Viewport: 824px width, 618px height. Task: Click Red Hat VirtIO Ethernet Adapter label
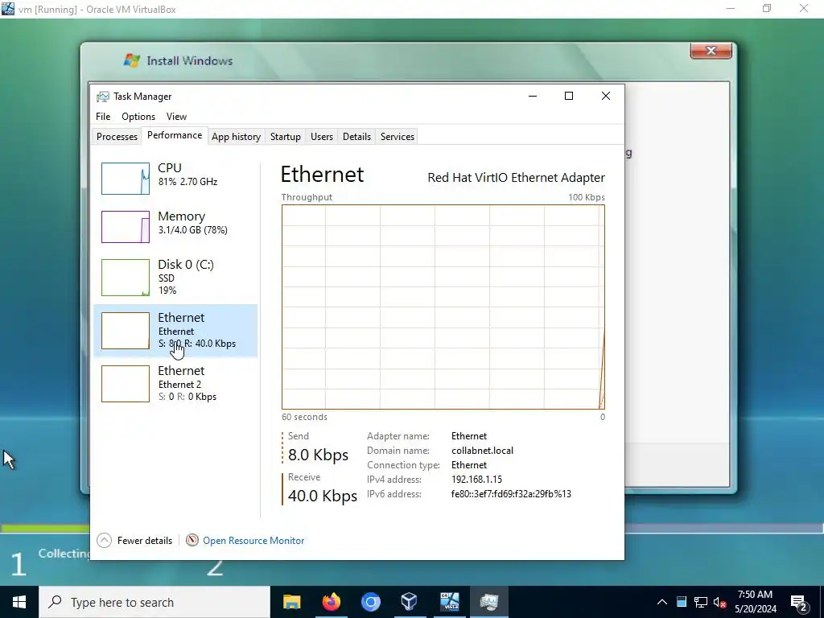tap(516, 178)
